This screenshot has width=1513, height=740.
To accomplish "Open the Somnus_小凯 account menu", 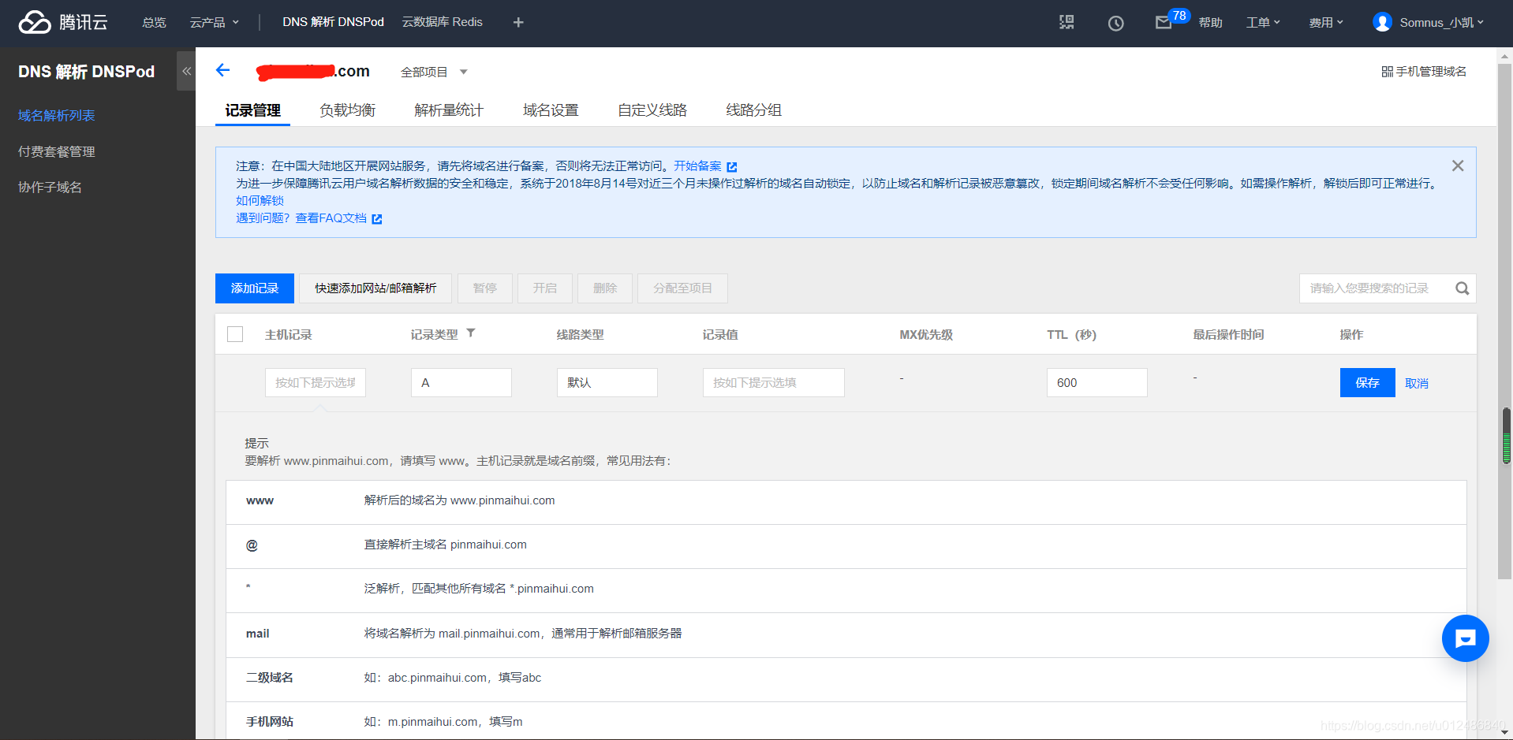I will (1441, 22).
